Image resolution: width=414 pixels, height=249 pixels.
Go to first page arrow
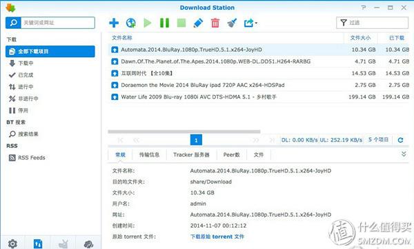(120, 140)
